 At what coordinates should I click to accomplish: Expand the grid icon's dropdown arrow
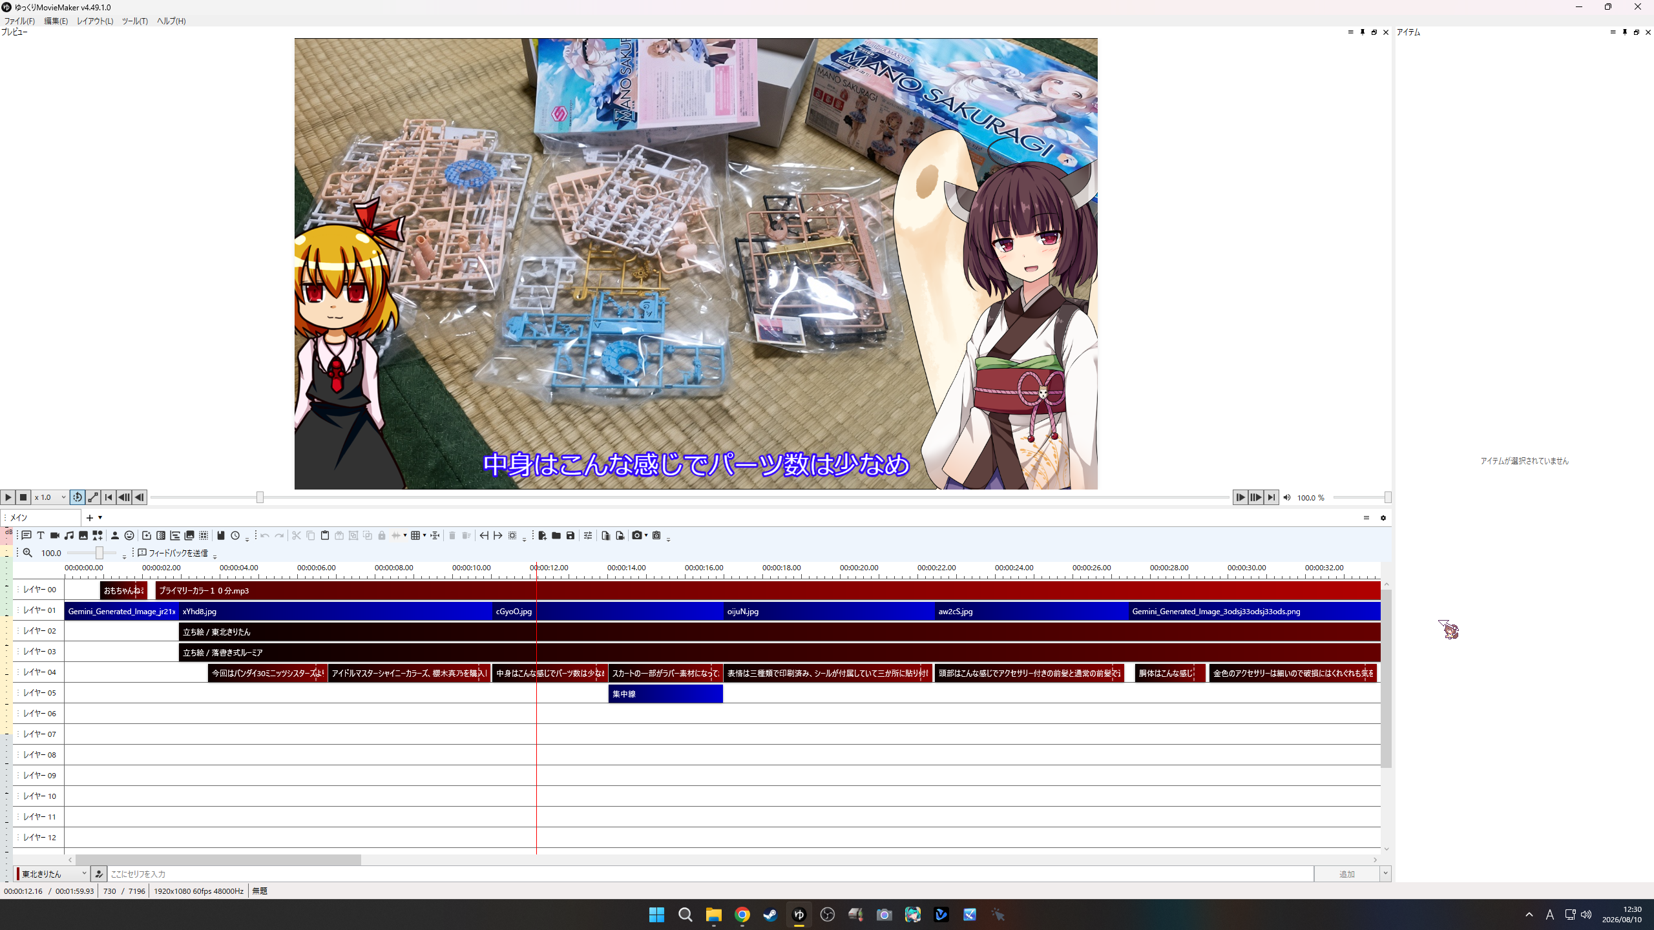pyautogui.click(x=424, y=535)
